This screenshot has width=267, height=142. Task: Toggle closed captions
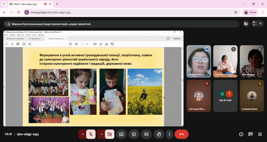(146, 134)
